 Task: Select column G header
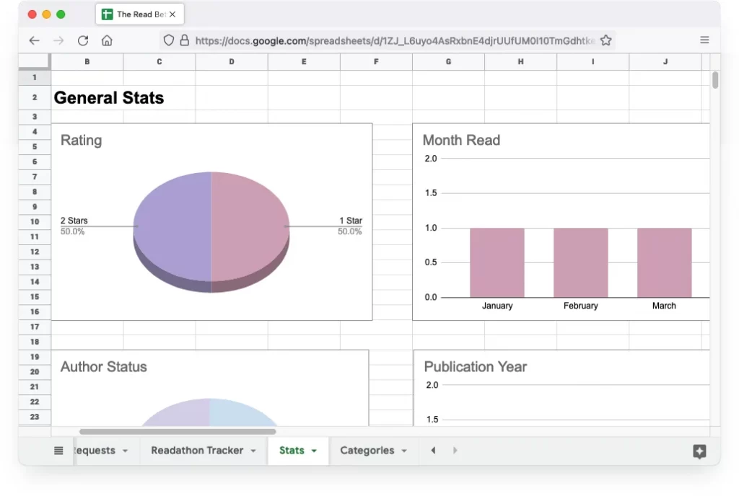point(448,62)
